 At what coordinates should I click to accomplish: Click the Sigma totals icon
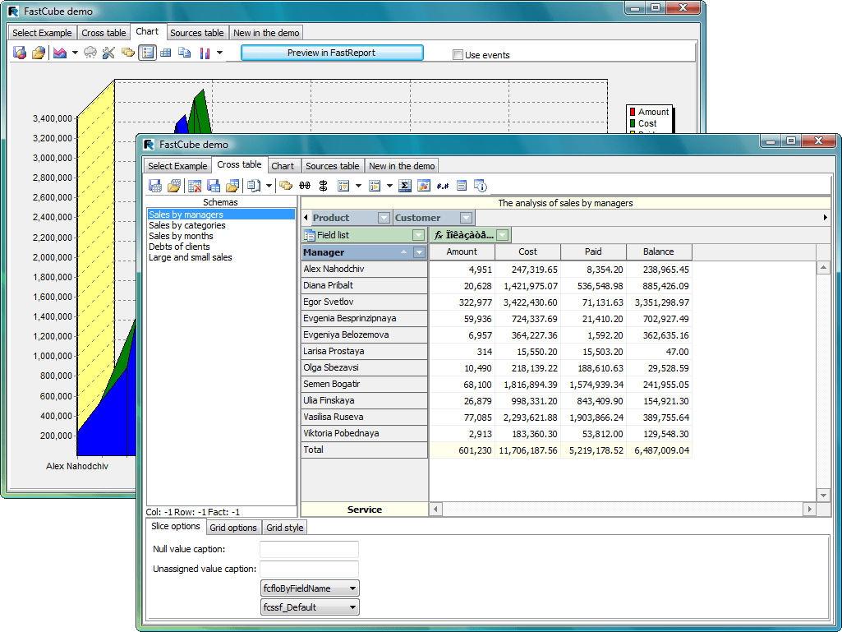406,186
